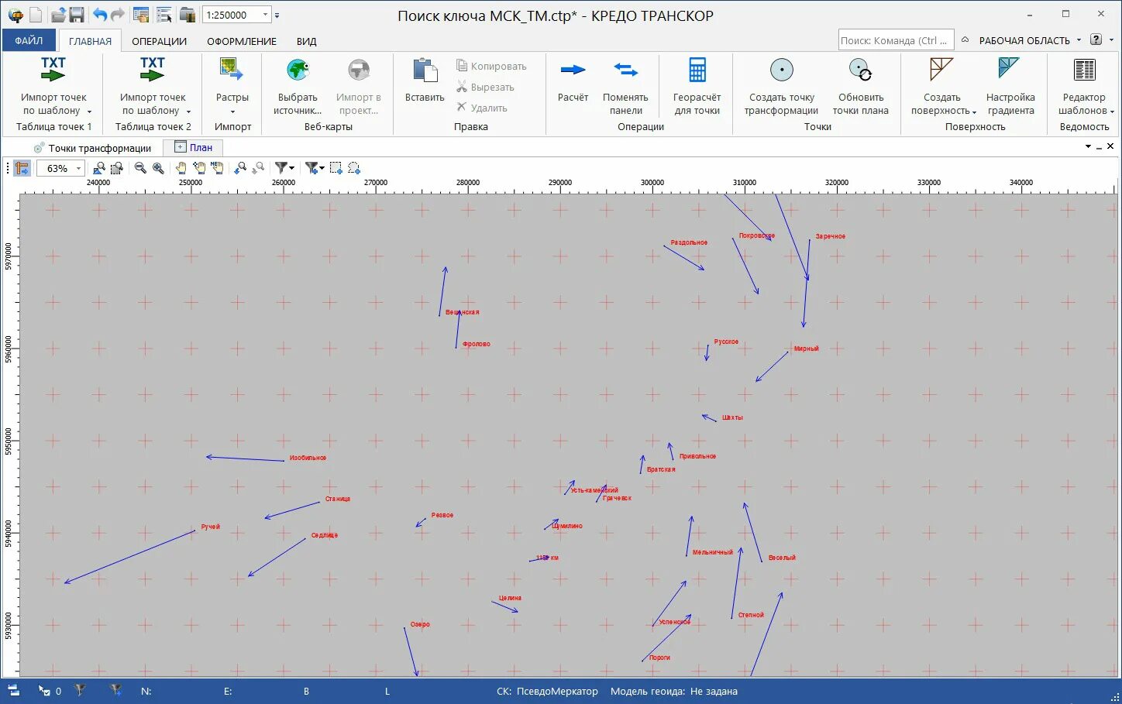Undo the last action
This screenshot has width=1122, height=704.
tap(100, 15)
